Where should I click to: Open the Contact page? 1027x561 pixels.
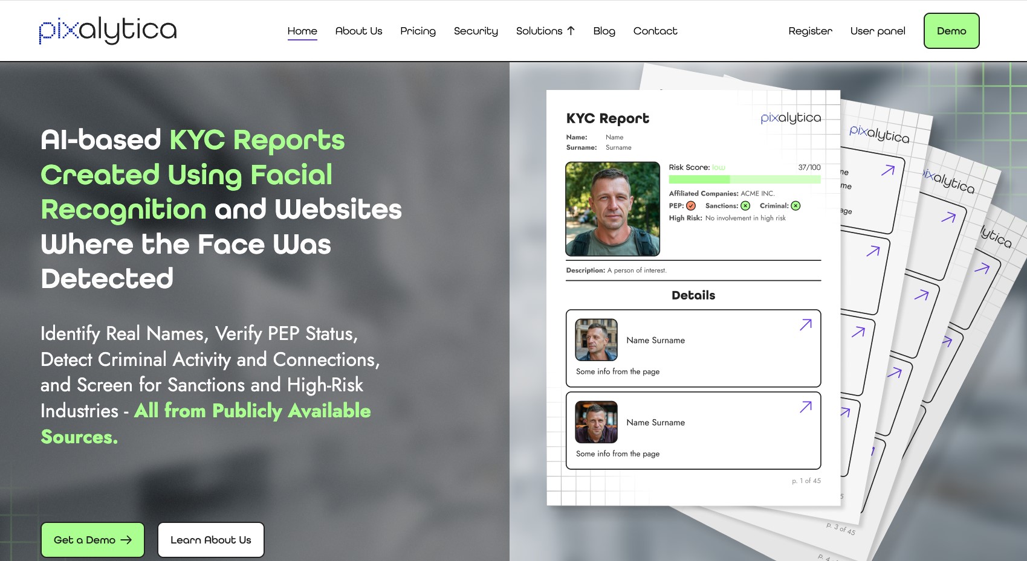pos(655,31)
